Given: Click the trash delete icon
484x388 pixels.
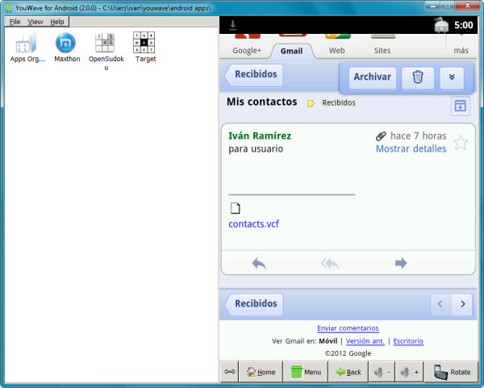Looking at the screenshot, I should click(x=417, y=77).
